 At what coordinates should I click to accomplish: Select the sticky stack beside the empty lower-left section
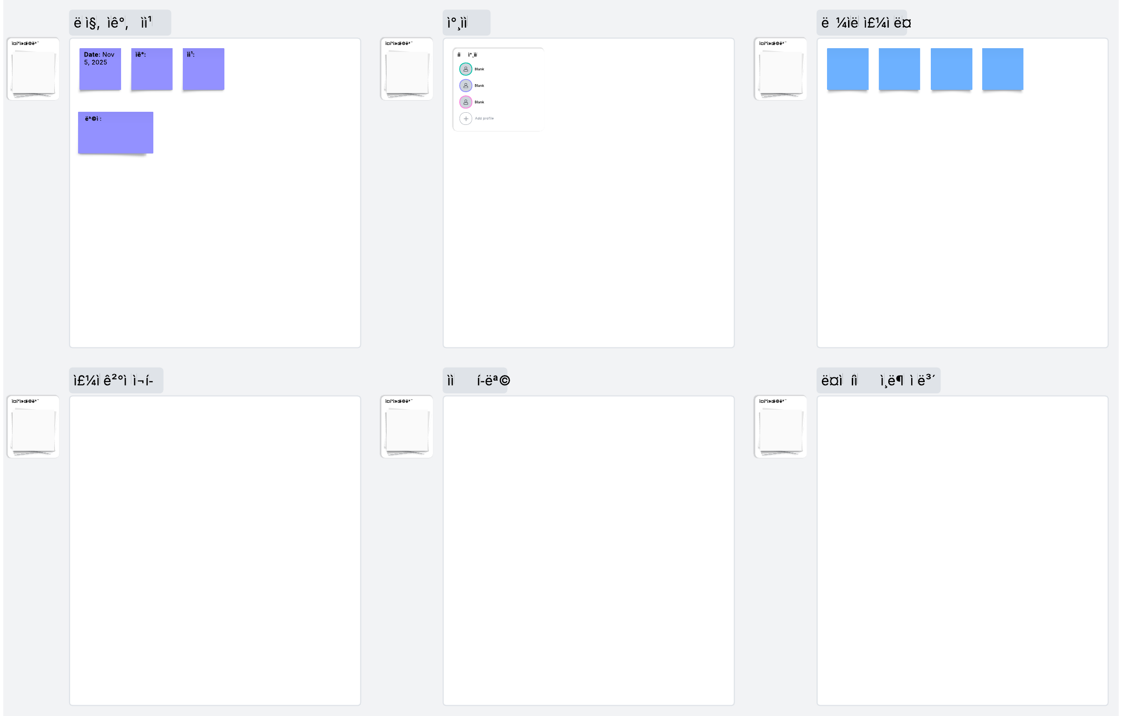pos(33,427)
